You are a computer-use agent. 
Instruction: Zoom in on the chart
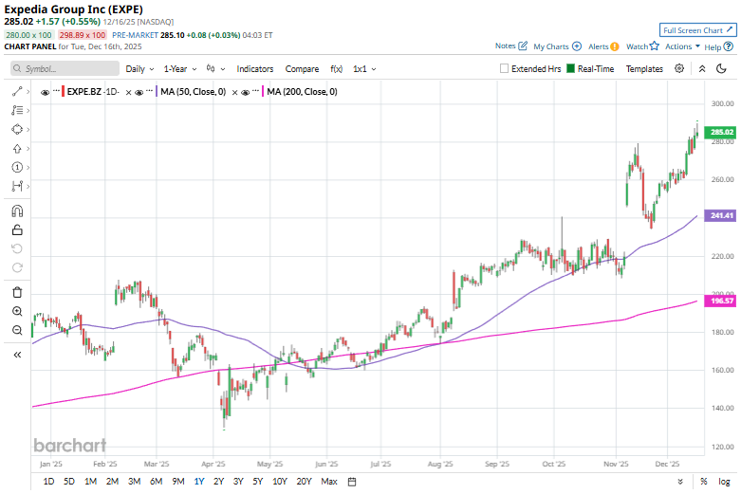coord(17,311)
